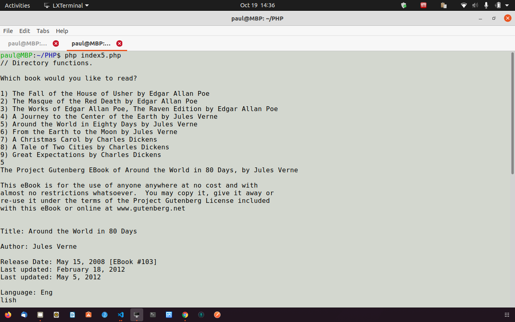
Task: Close the first paul@MBP terminal tab
Action: (56, 43)
